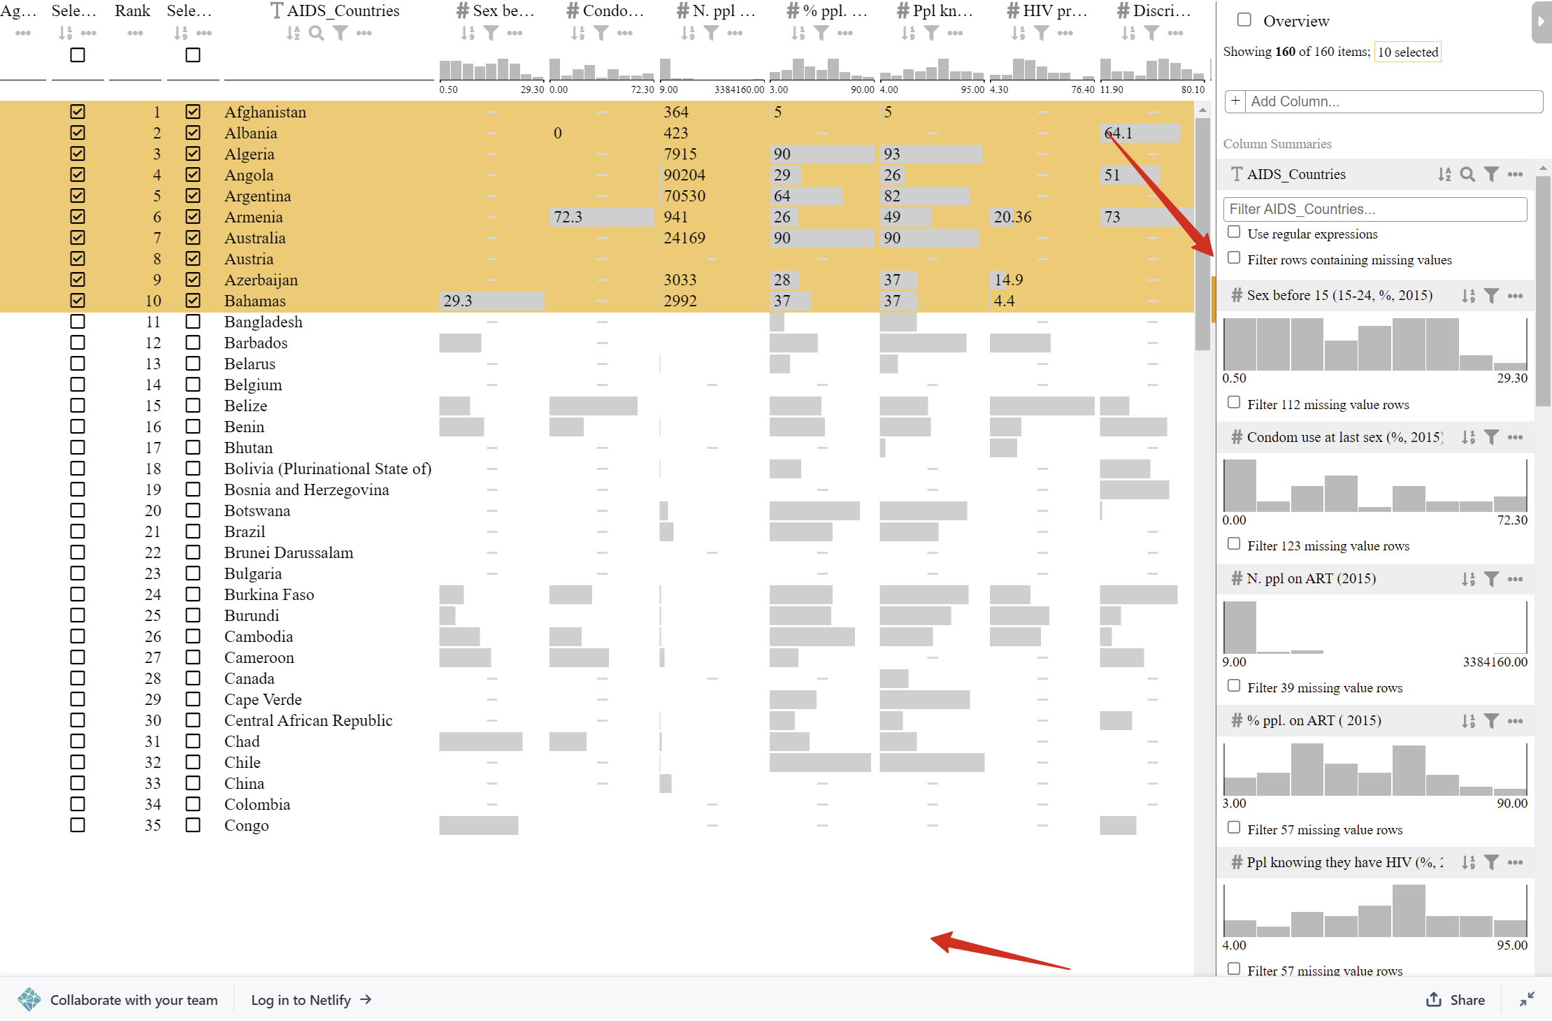Enable Filter rows containing missing values
Viewport: 1552px width, 1021px height.
coord(1234,258)
